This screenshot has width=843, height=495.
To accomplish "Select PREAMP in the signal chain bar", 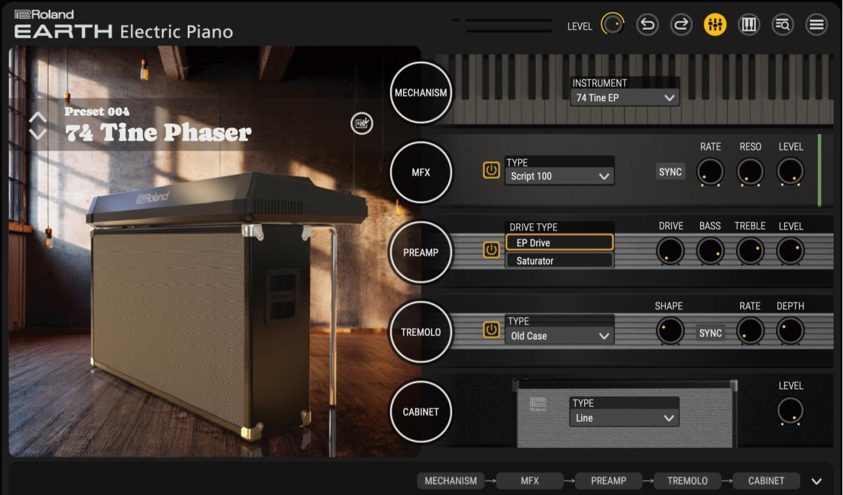I will [x=609, y=481].
